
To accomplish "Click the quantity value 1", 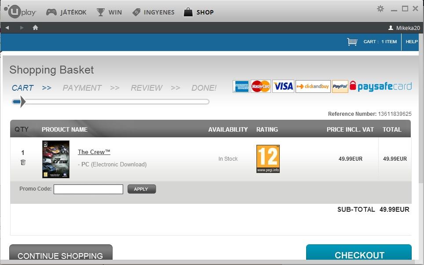I will point(23,153).
